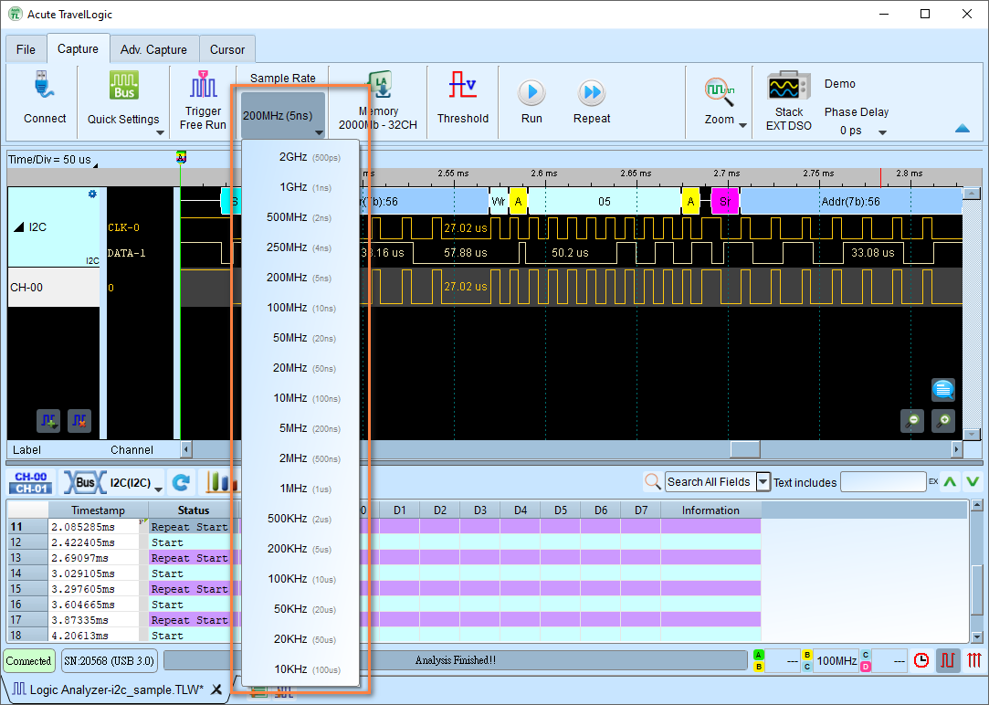Jump to previous search result arrow
This screenshot has height=705, width=989.
pyautogui.click(x=950, y=482)
